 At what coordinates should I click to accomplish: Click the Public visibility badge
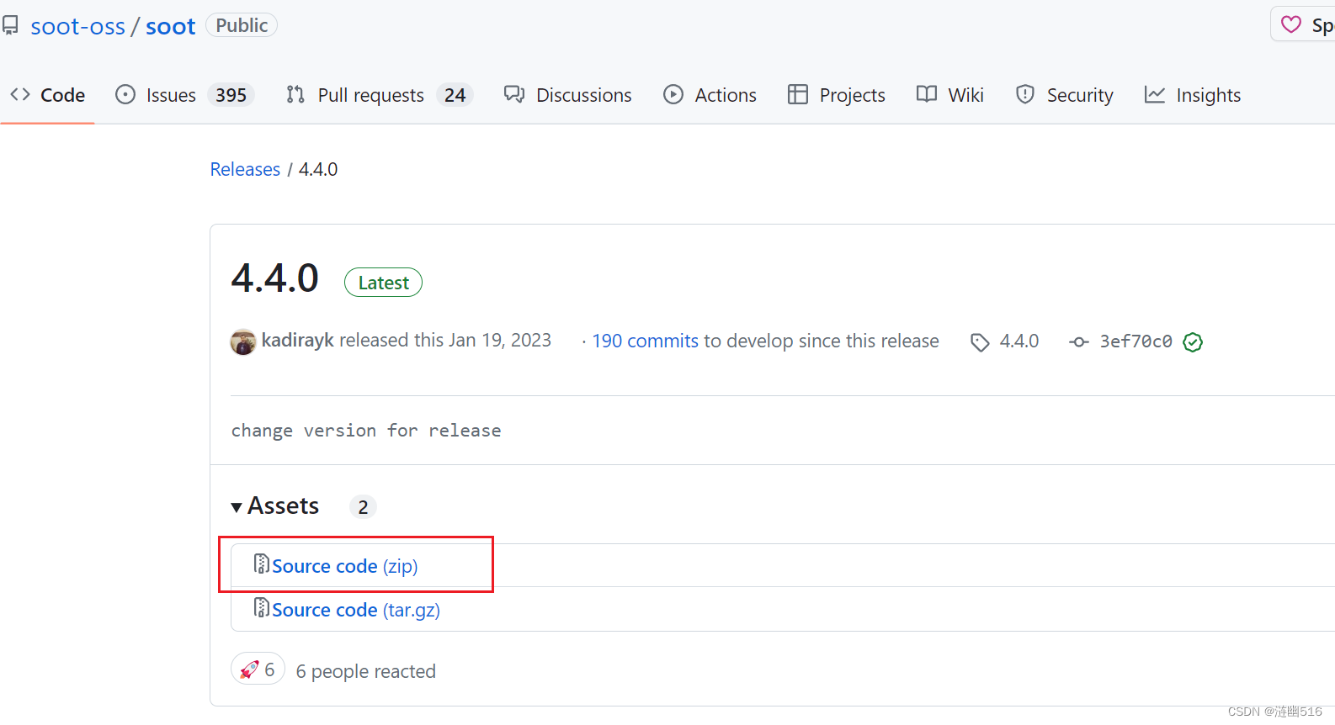tap(242, 25)
